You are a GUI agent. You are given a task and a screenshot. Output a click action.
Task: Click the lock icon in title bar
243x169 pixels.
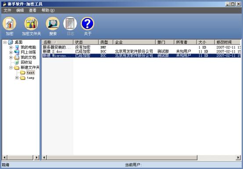[x=4, y=4]
